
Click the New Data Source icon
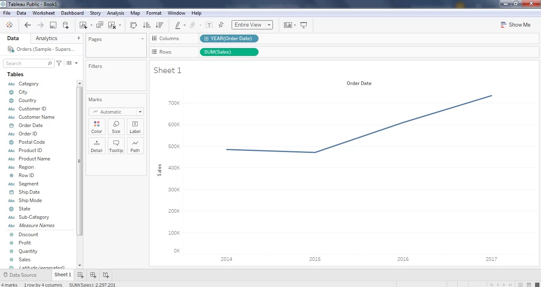coord(66,25)
